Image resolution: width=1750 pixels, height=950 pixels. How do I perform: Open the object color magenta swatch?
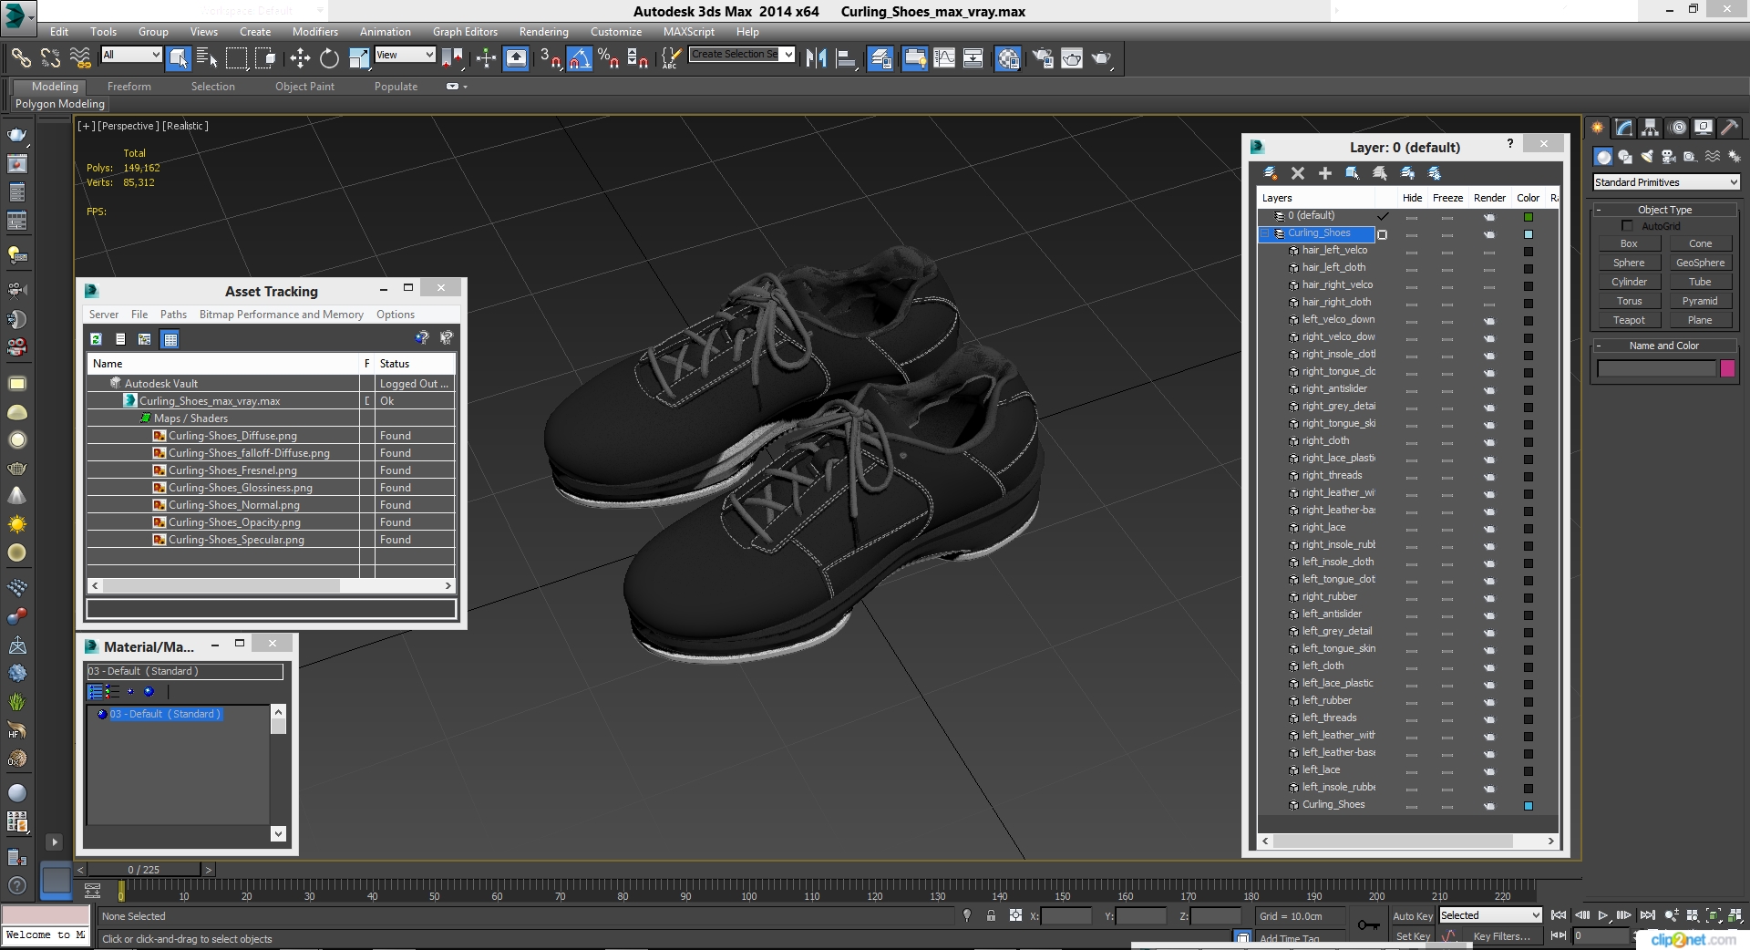1727,368
